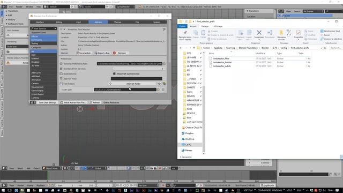
Task: Select the 3D View add-on category
Action: click(43, 65)
